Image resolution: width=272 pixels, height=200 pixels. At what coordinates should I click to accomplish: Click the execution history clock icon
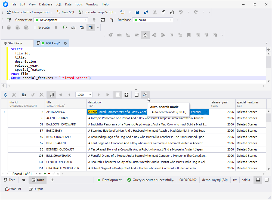(x=65, y=27)
